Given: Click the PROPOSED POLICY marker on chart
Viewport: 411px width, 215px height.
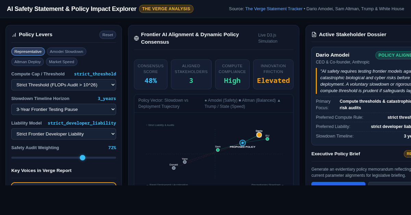Looking at the screenshot, I should point(242,143).
